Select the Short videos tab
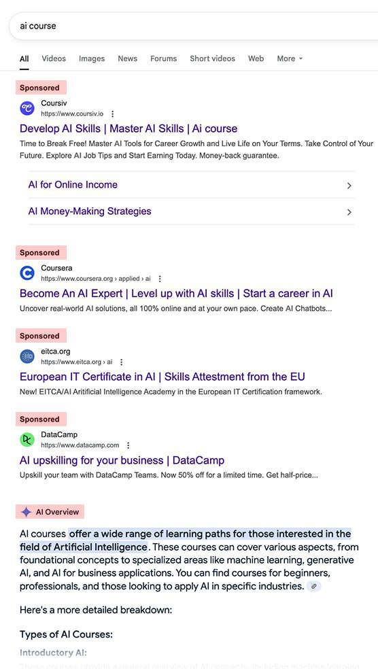This screenshot has height=669, width=378. click(x=213, y=58)
